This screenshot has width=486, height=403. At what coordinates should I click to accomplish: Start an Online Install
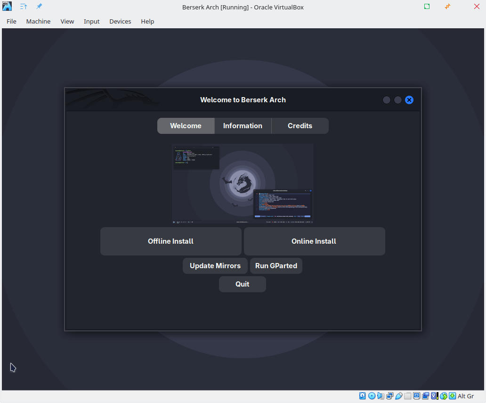pos(314,241)
